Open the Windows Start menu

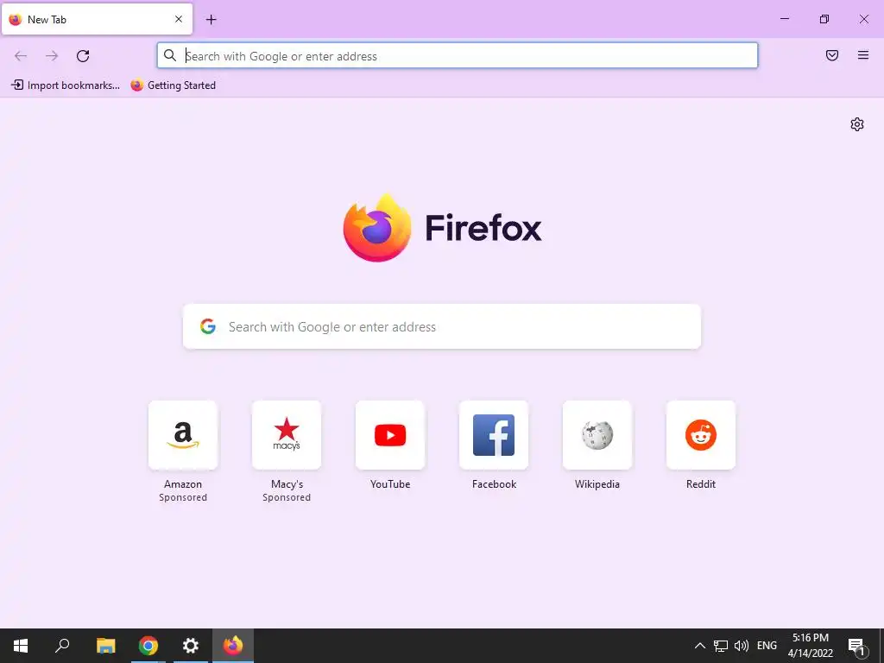(21, 646)
